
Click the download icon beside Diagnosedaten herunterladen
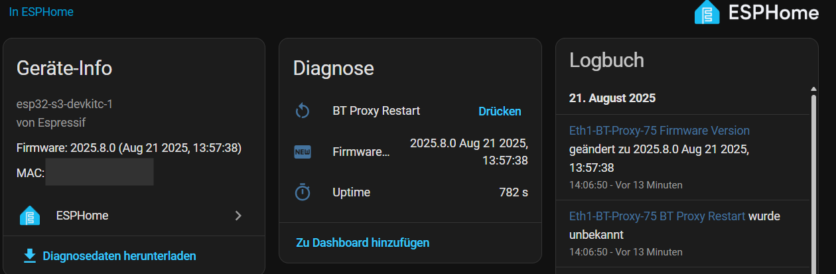(29, 255)
